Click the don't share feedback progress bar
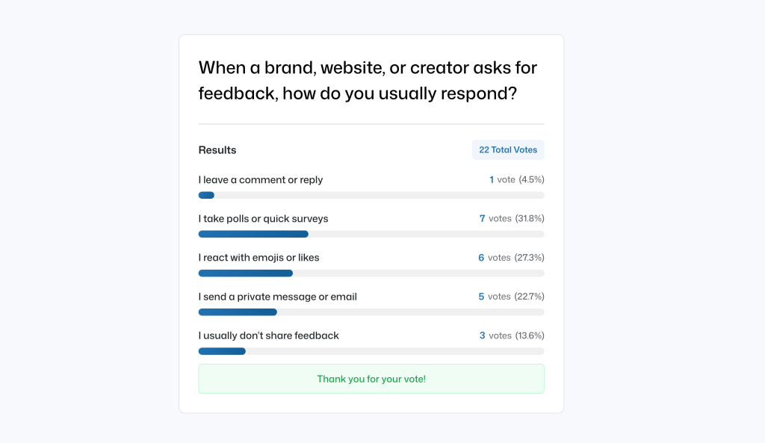The width and height of the screenshot is (765, 443). 371,351
